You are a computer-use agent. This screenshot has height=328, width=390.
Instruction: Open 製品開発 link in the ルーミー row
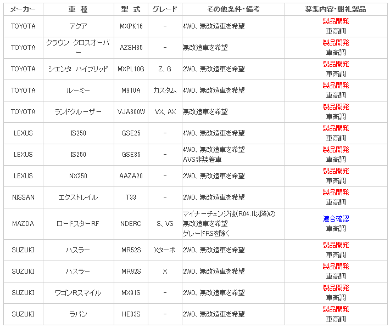(336, 86)
